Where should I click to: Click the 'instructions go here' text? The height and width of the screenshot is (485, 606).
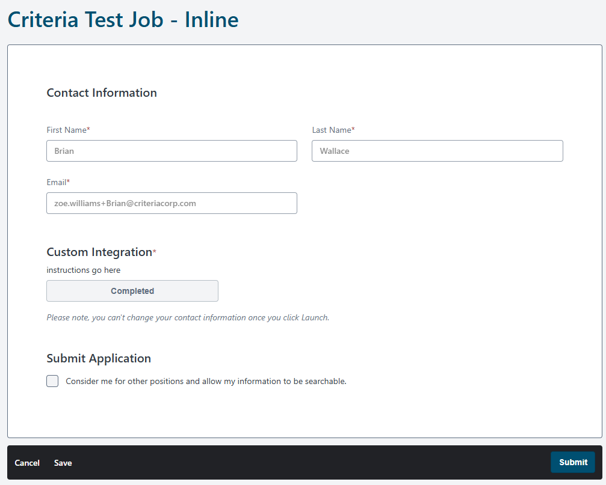tap(84, 270)
